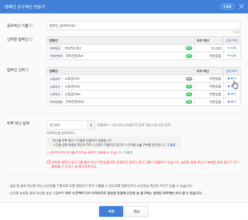Click 전체 제외 to remove all campaigns
The height and width of the screenshot is (220, 248).
pyautogui.click(x=231, y=40)
